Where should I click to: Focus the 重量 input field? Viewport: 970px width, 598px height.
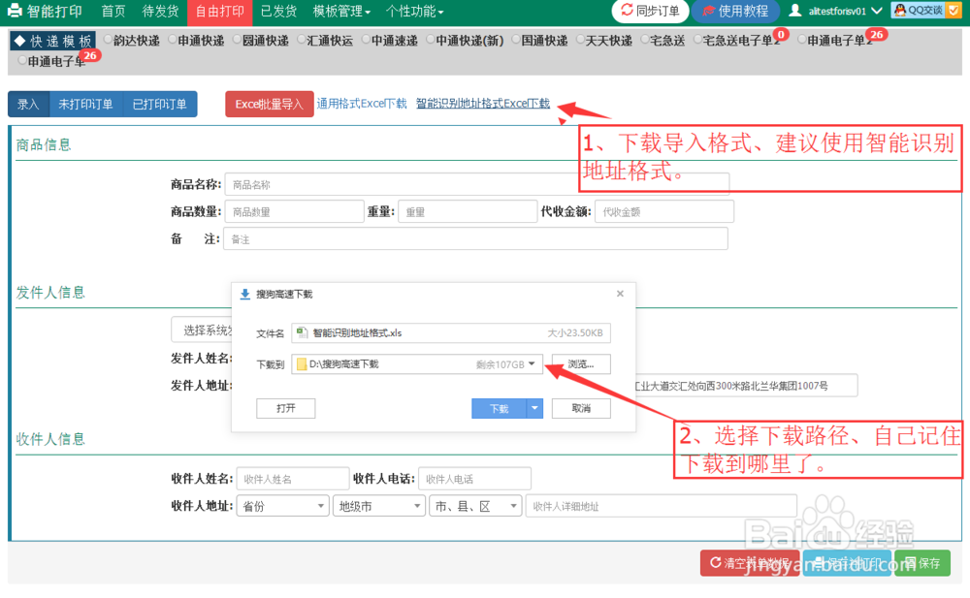coord(468,211)
